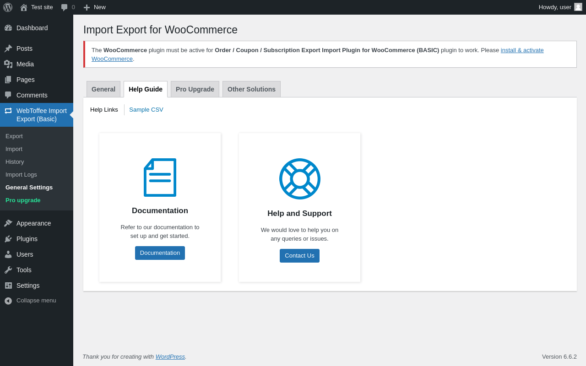Click the Test site name in admin bar
Image resolution: width=586 pixels, height=366 pixels.
click(x=42, y=7)
